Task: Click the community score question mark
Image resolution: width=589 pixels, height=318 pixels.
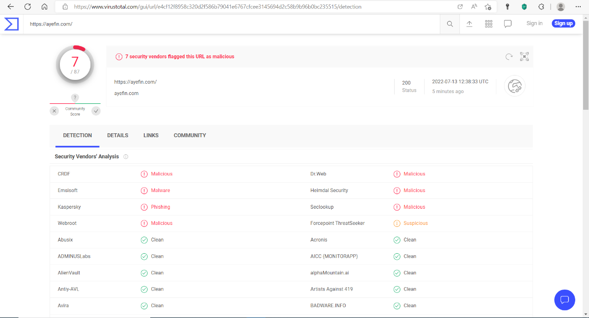Action: click(75, 98)
